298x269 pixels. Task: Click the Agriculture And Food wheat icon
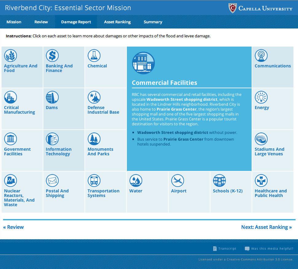tap(10, 55)
